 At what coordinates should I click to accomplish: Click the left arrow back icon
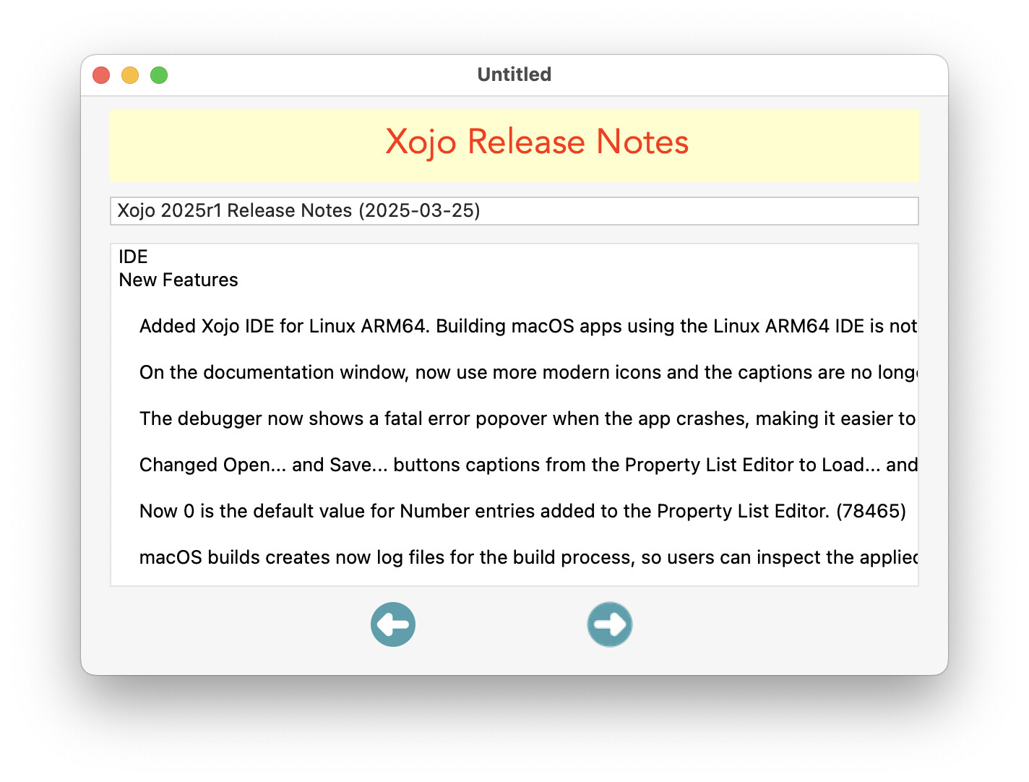(x=393, y=624)
